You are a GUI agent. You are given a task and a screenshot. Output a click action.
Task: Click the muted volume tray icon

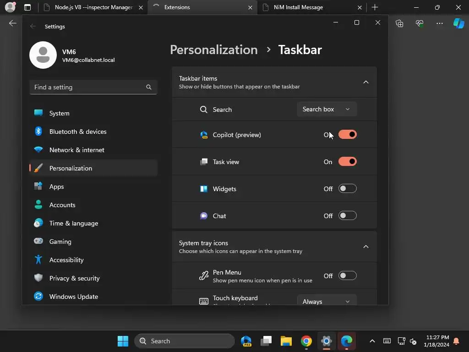click(x=413, y=341)
